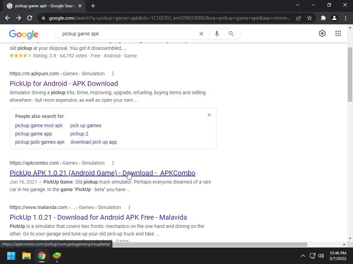
Task: Search for pick up games
Action: tap(86, 125)
